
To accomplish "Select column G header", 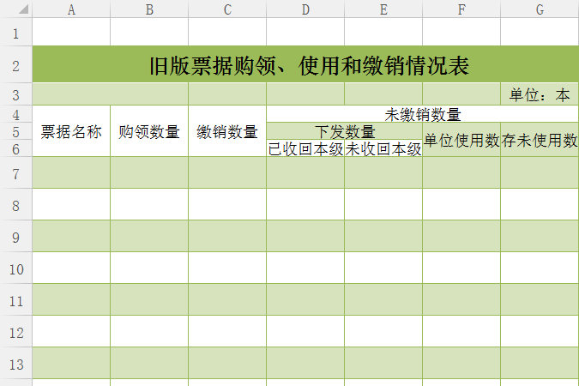I will pos(540,9).
